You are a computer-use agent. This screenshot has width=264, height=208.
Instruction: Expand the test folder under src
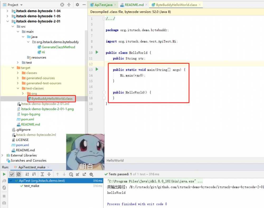coord(18,63)
